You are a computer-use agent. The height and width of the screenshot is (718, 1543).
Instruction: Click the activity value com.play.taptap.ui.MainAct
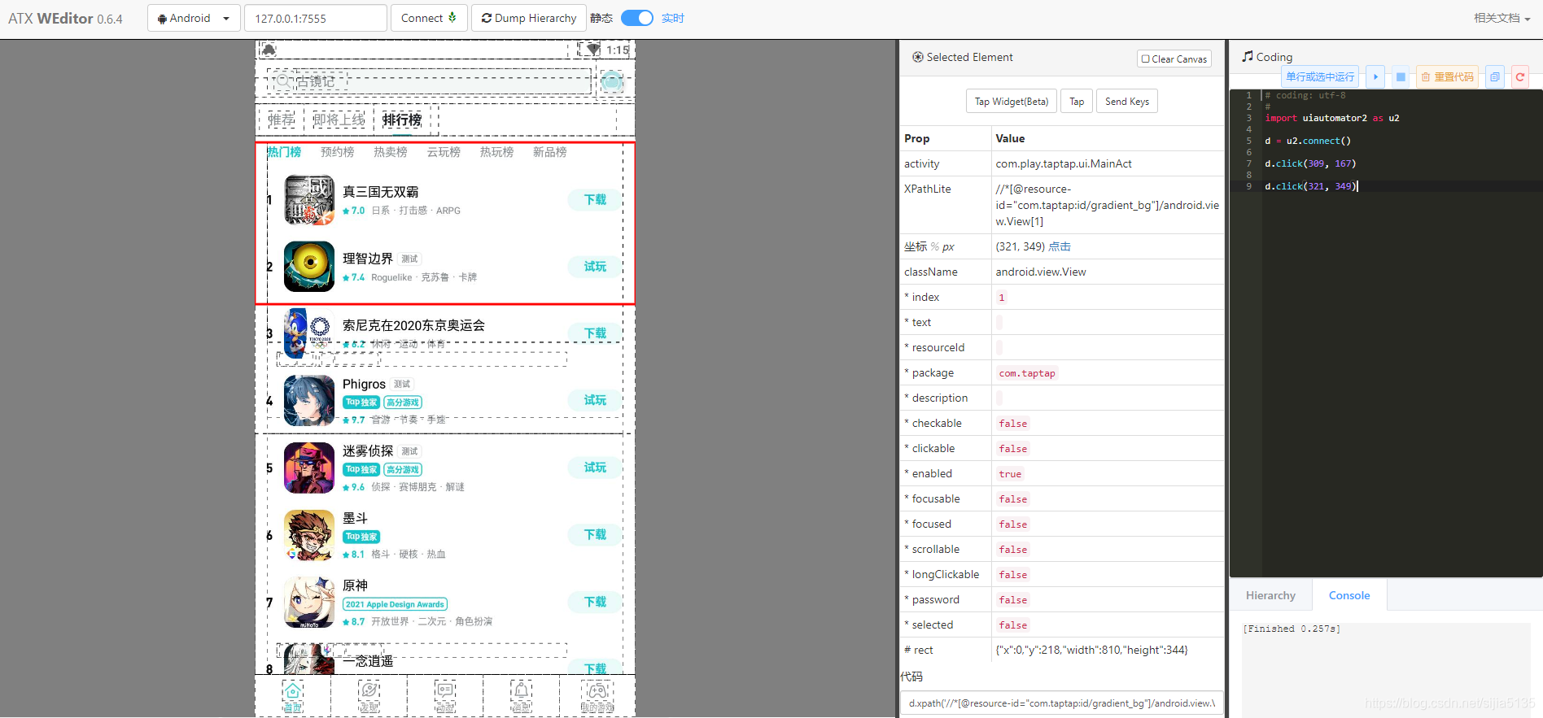point(1064,163)
